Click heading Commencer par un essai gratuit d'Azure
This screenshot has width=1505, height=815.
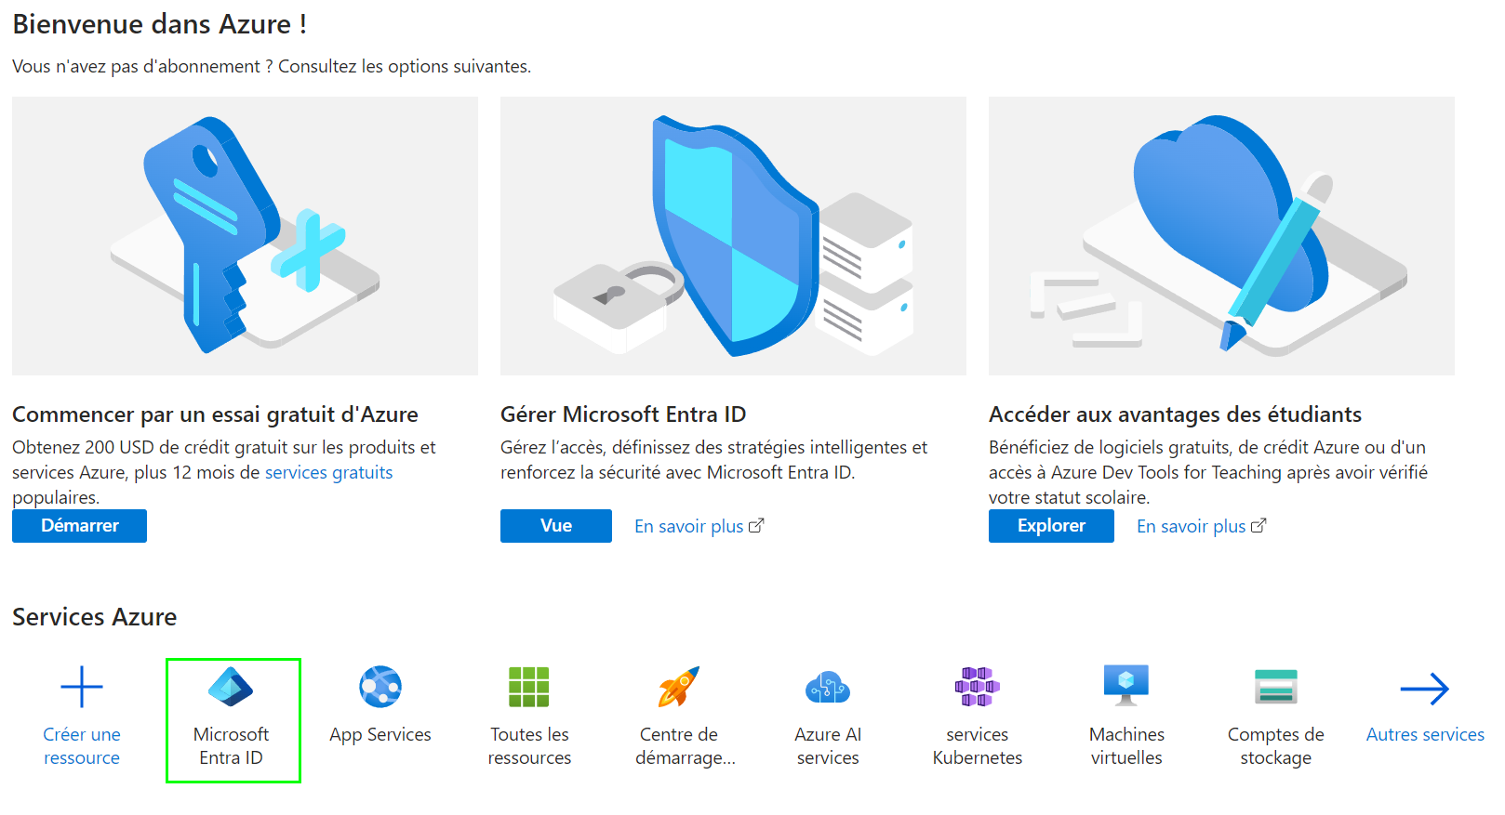(215, 414)
